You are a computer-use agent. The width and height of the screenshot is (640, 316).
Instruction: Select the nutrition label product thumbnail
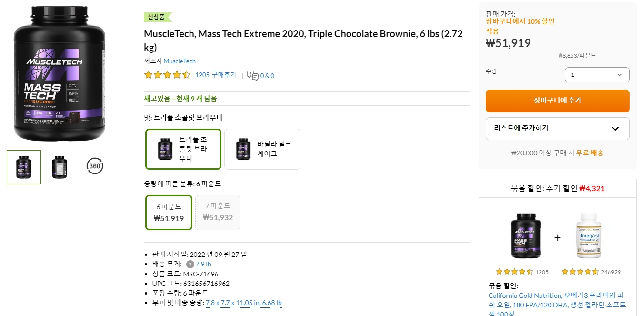point(59,166)
